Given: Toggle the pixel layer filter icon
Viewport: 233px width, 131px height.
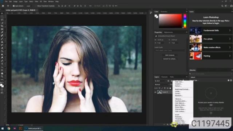Looking at the screenshot, I should pos(168,81).
